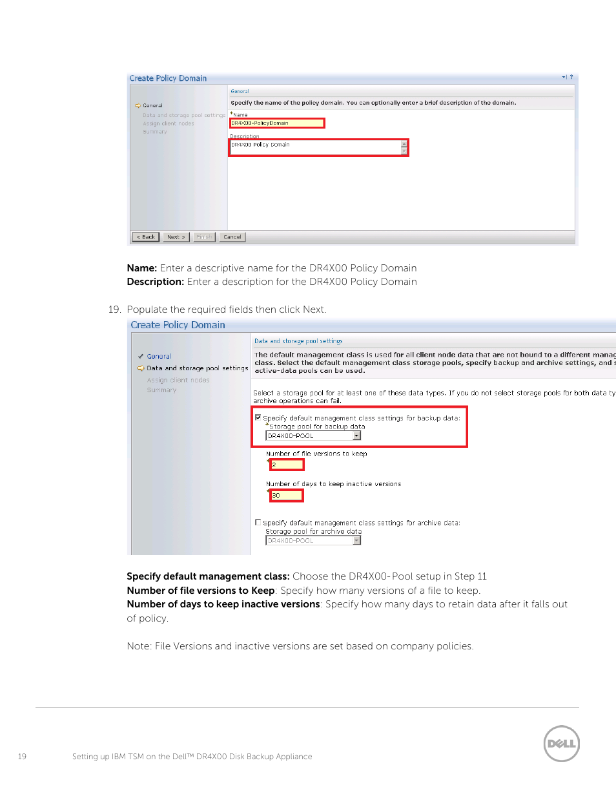Viewport: 616px width, 798px height.
Task: Click the Storage pool for backup data label
Action: (x=317, y=426)
